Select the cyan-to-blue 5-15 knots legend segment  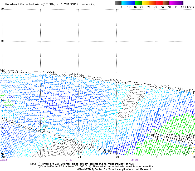(128, 3)
